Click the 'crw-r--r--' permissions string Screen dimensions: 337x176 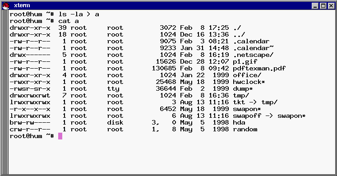30,130
